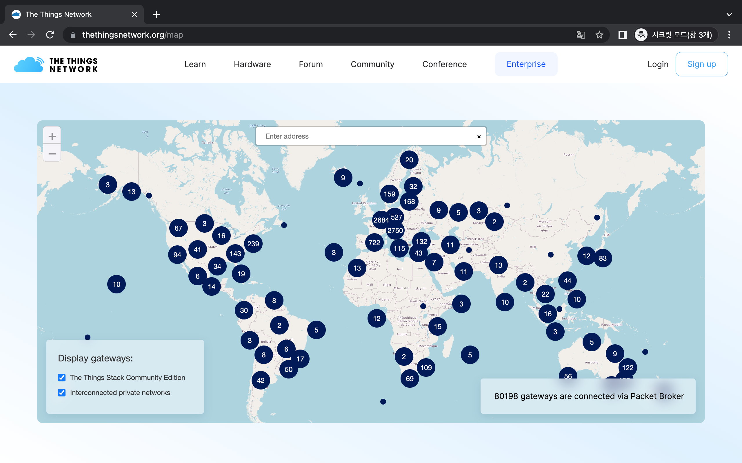Click the 67 cluster in western US

click(179, 228)
